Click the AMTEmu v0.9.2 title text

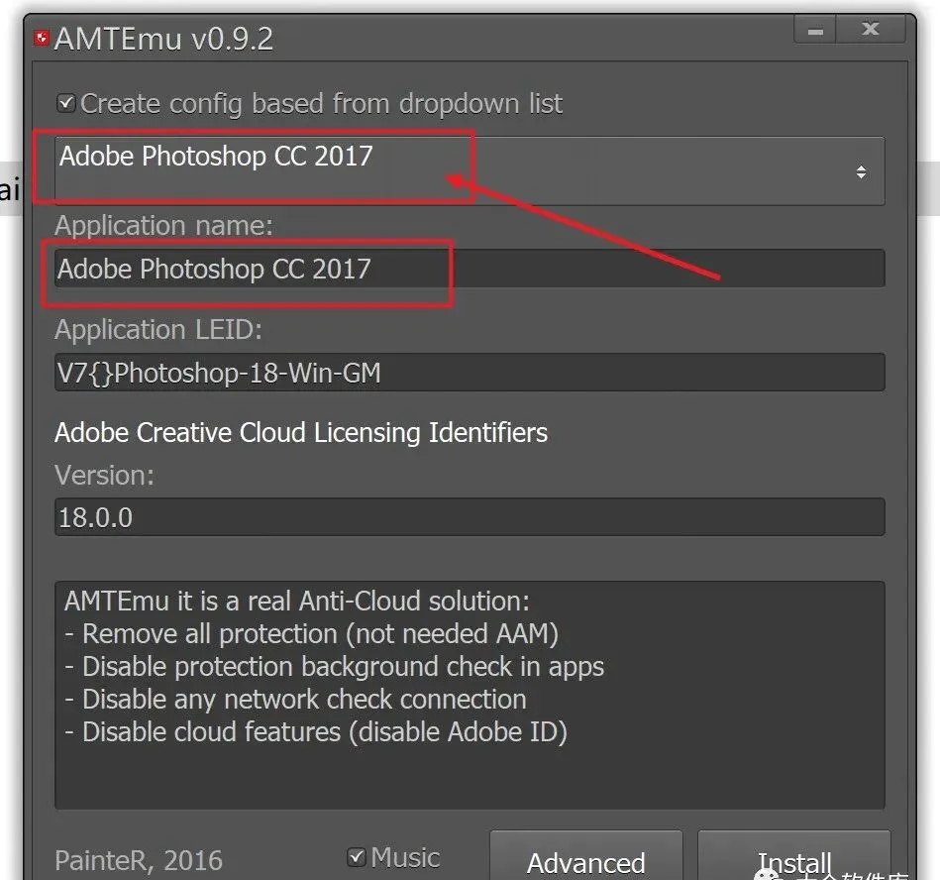(x=164, y=39)
